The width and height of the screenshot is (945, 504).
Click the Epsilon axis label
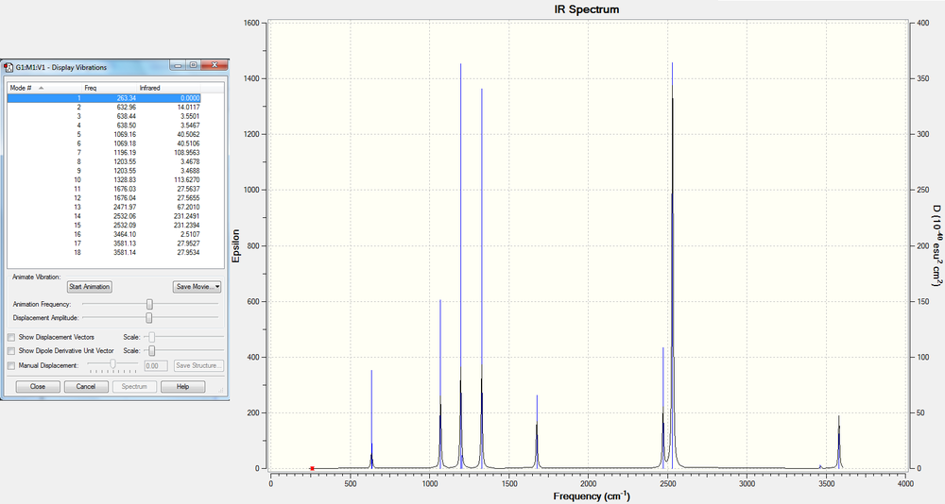235,245
